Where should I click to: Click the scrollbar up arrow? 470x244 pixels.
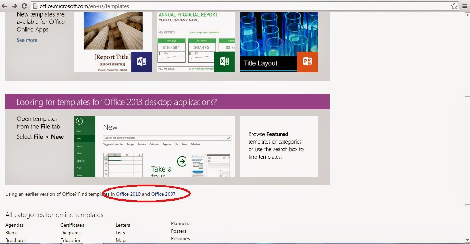[x=467, y=16]
